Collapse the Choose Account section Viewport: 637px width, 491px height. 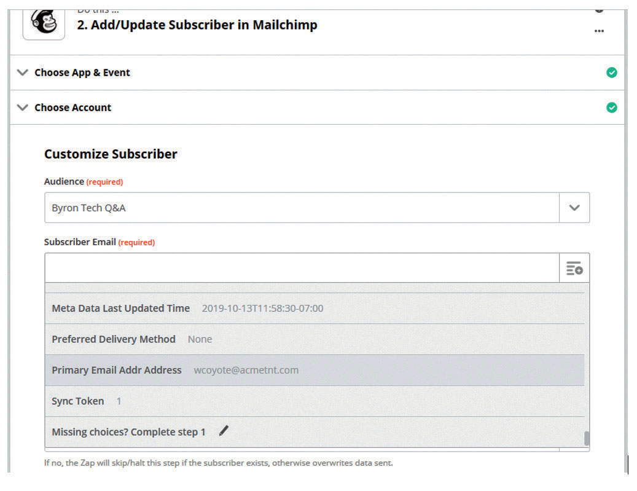click(x=23, y=108)
